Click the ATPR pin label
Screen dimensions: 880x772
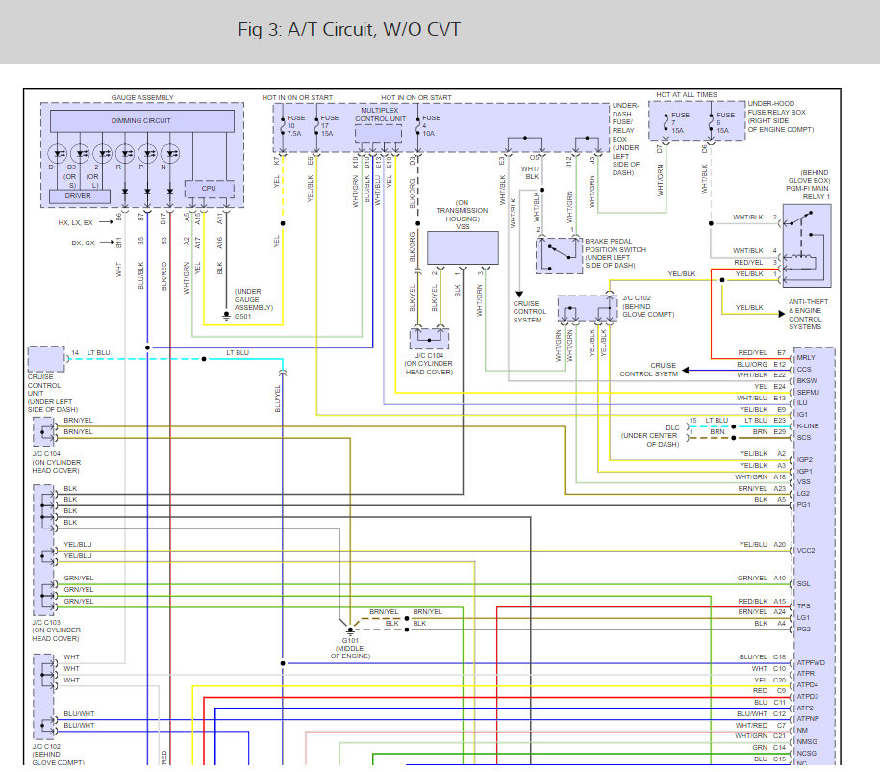click(x=805, y=673)
